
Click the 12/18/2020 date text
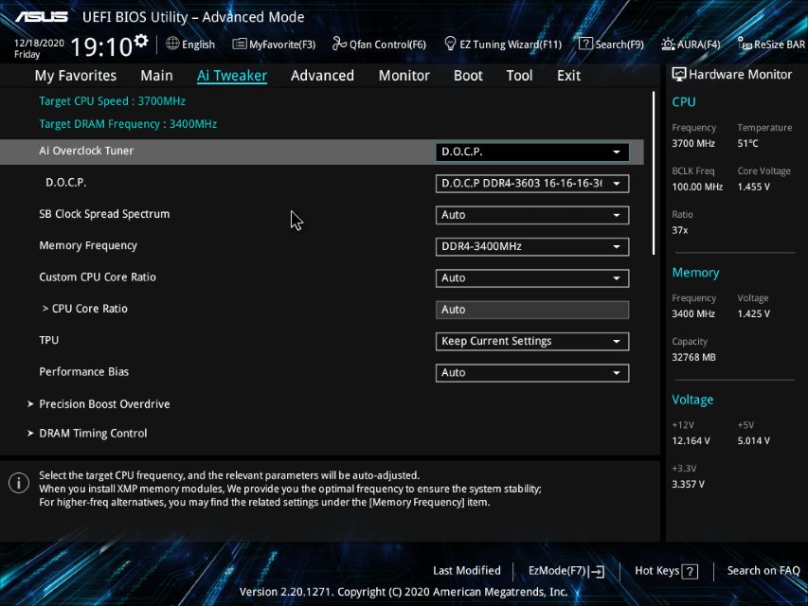pyautogui.click(x=39, y=44)
